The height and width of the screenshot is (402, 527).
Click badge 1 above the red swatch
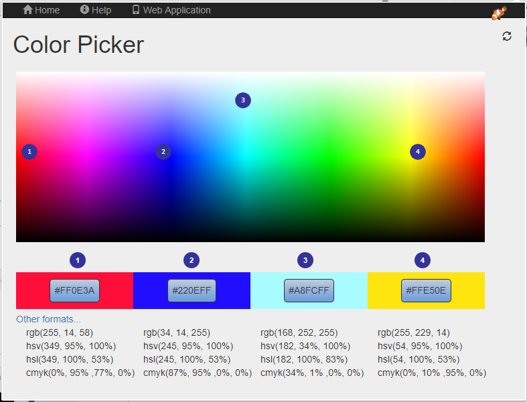pos(78,260)
